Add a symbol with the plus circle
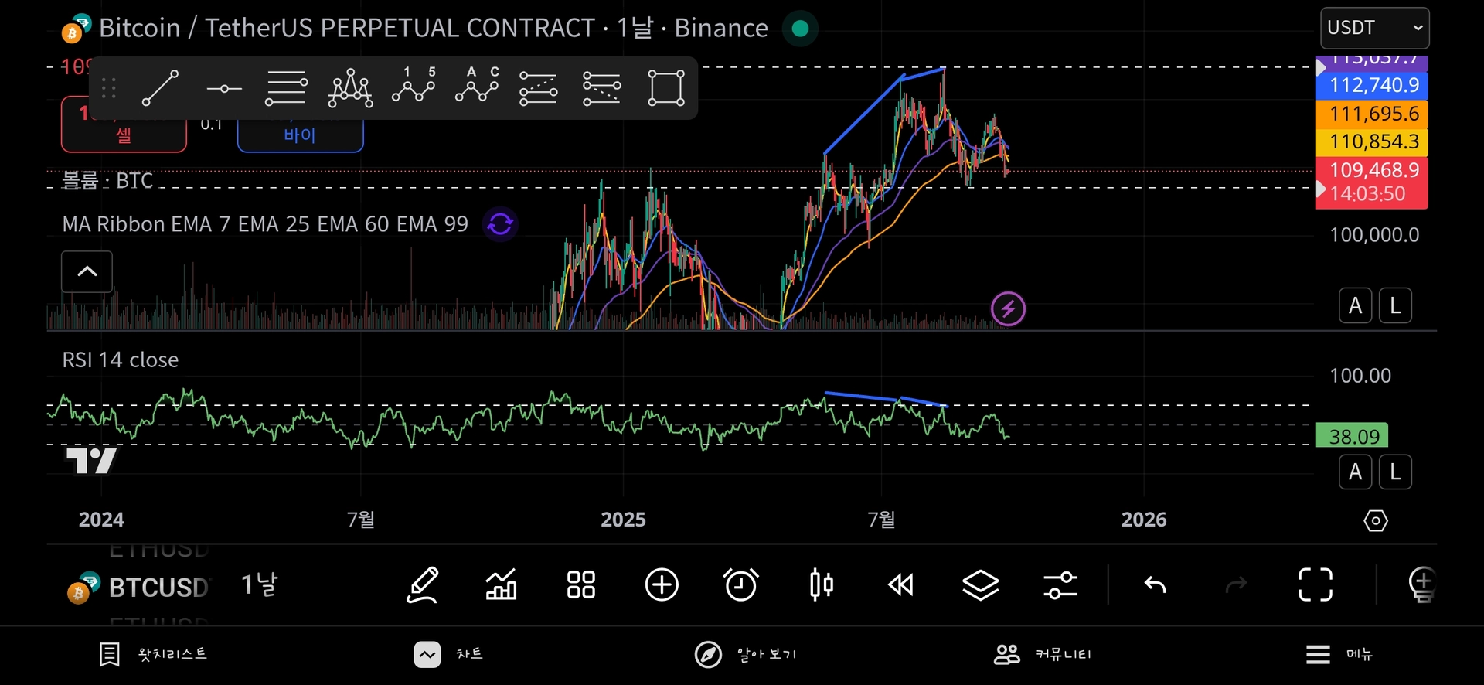The image size is (1484, 685). tap(662, 585)
